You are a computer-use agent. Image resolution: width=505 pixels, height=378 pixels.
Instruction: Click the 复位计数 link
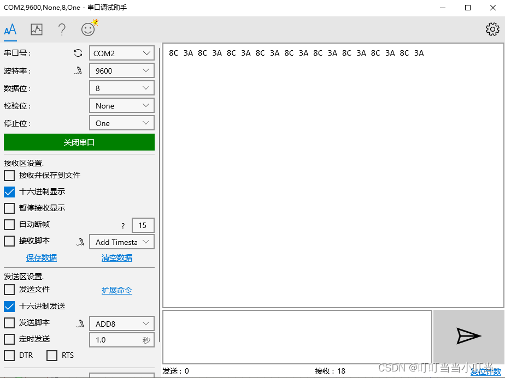[x=486, y=372]
